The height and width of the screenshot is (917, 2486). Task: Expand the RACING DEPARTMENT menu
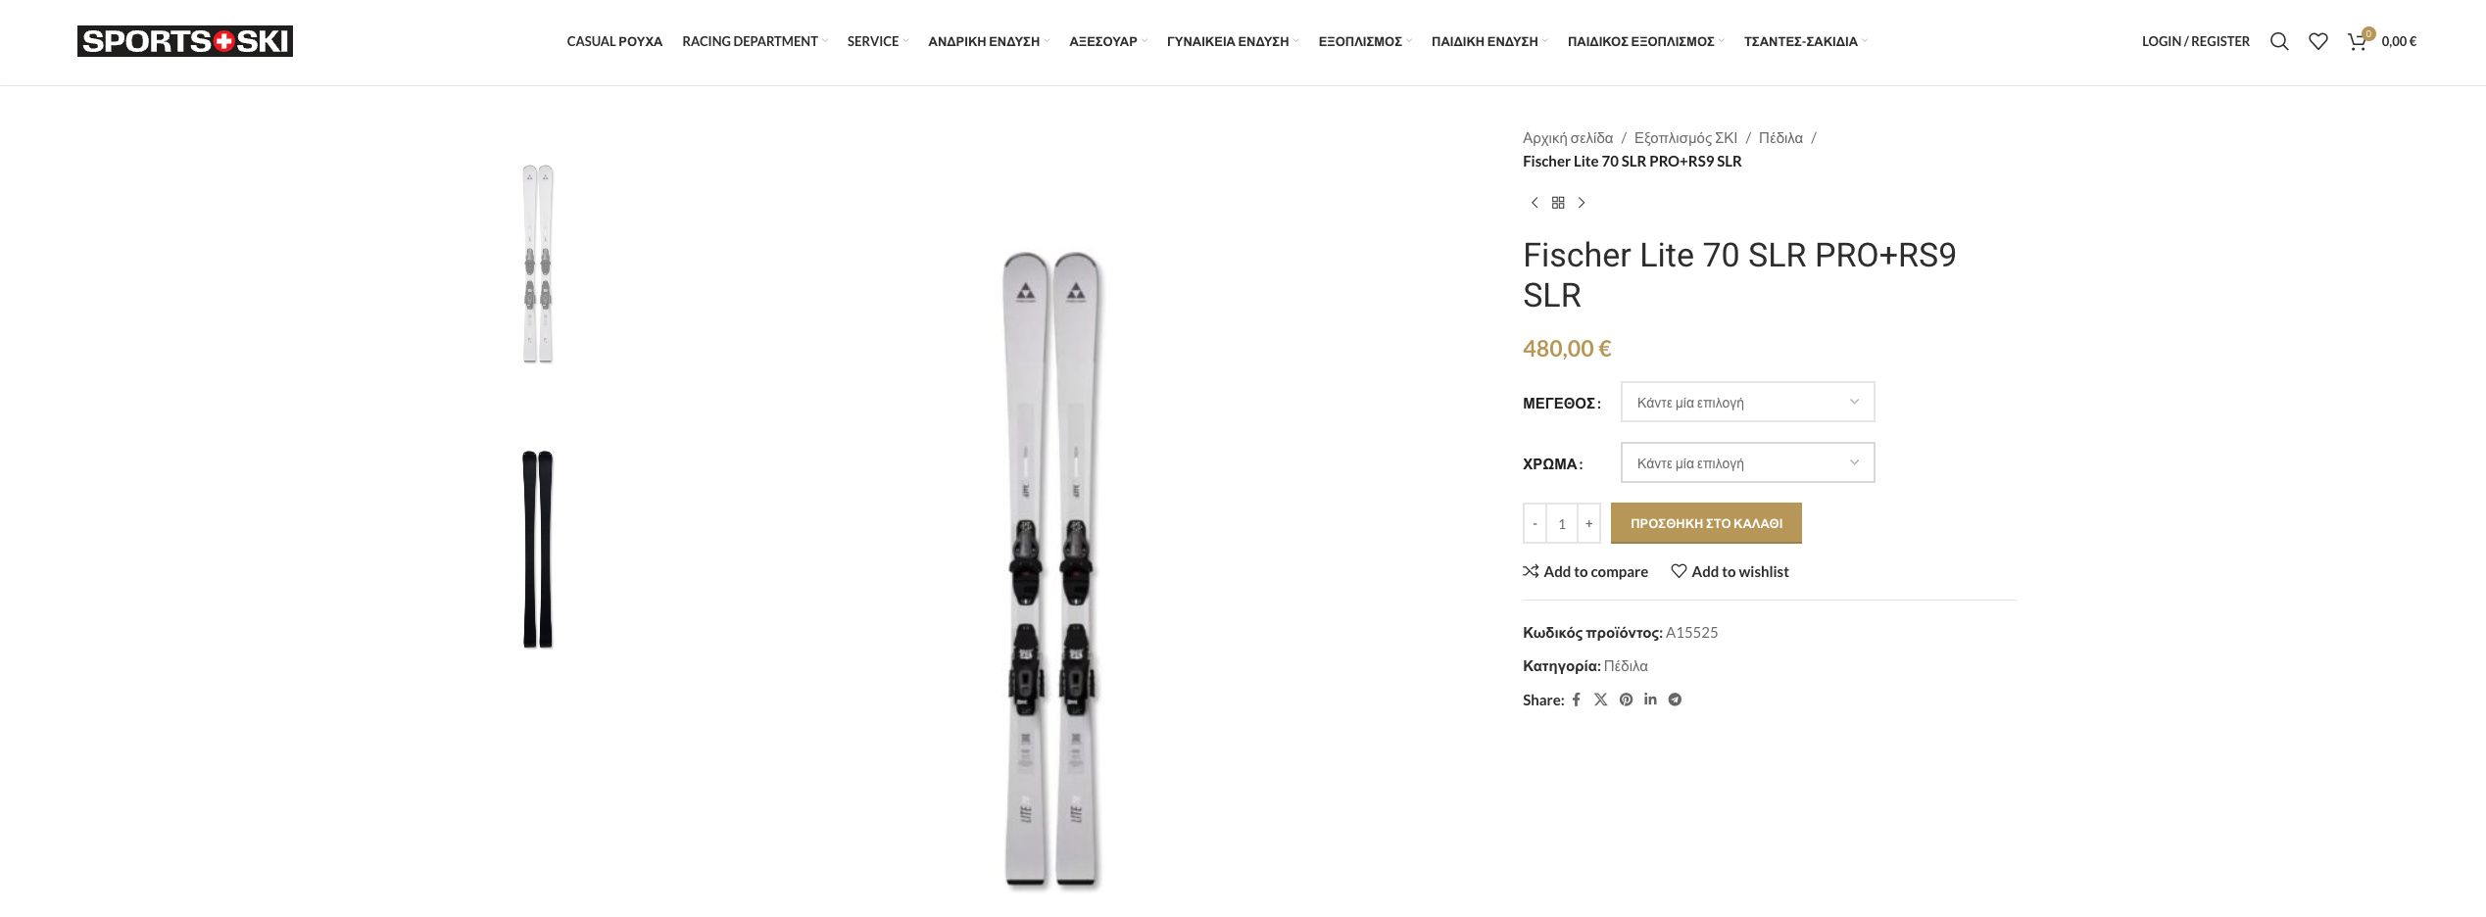(751, 41)
